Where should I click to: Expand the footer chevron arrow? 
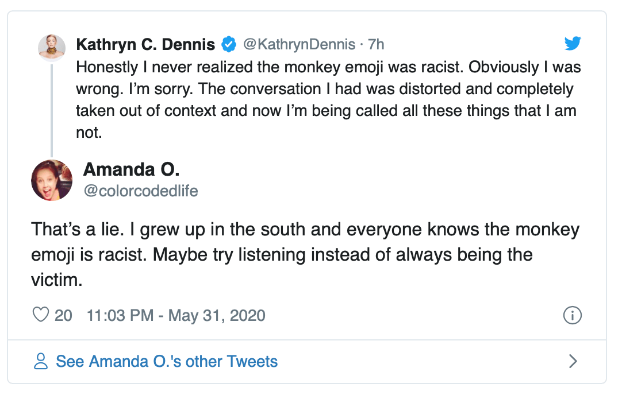pos(573,361)
